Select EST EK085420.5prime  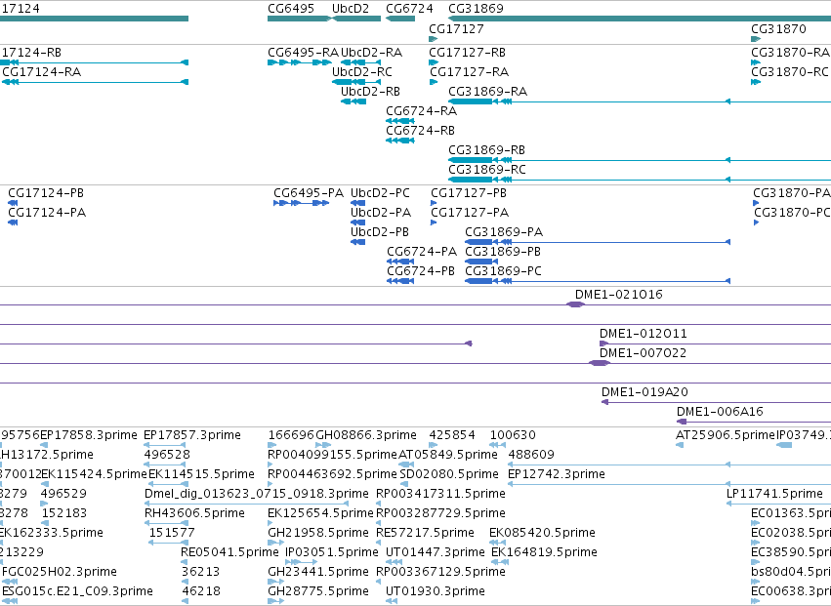542,533
